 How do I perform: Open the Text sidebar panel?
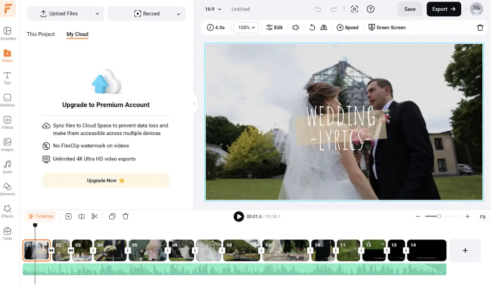click(7, 78)
